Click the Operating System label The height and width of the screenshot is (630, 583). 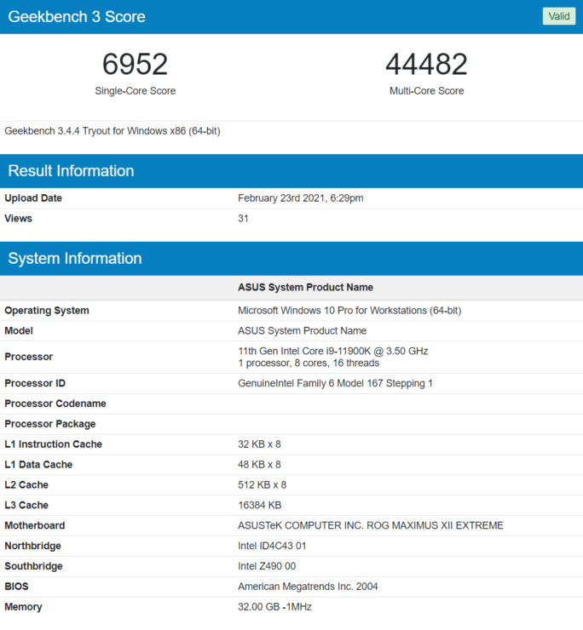pyautogui.click(x=47, y=311)
